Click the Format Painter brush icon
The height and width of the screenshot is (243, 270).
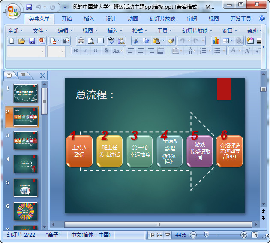171,41
